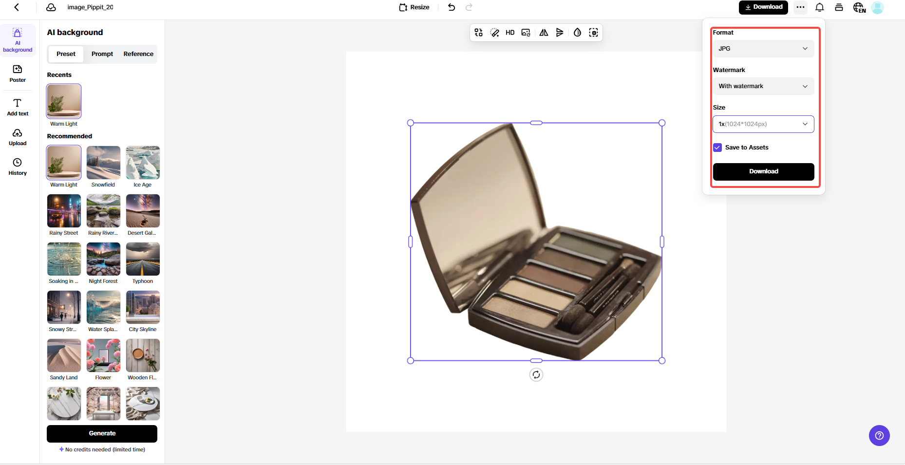The width and height of the screenshot is (905, 465).
Task: Select the focus frame tool
Action: [x=594, y=32]
